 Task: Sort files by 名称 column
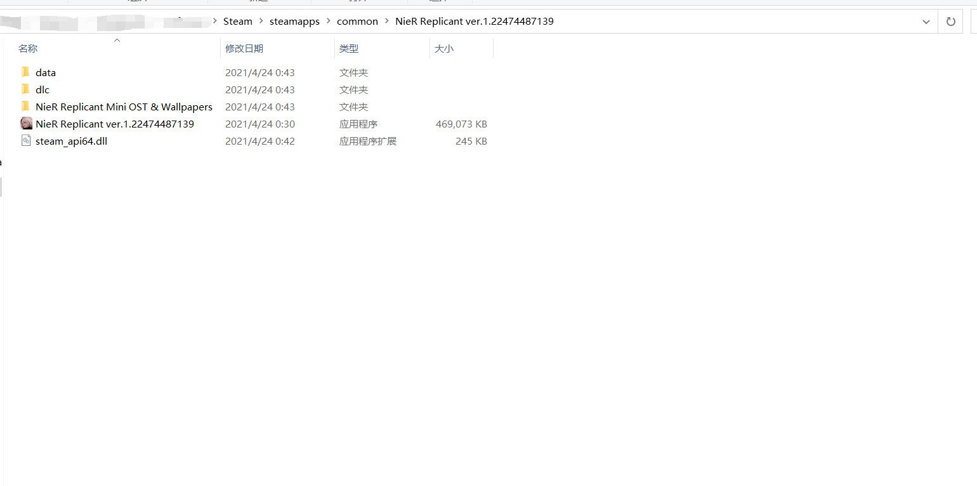[28, 48]
